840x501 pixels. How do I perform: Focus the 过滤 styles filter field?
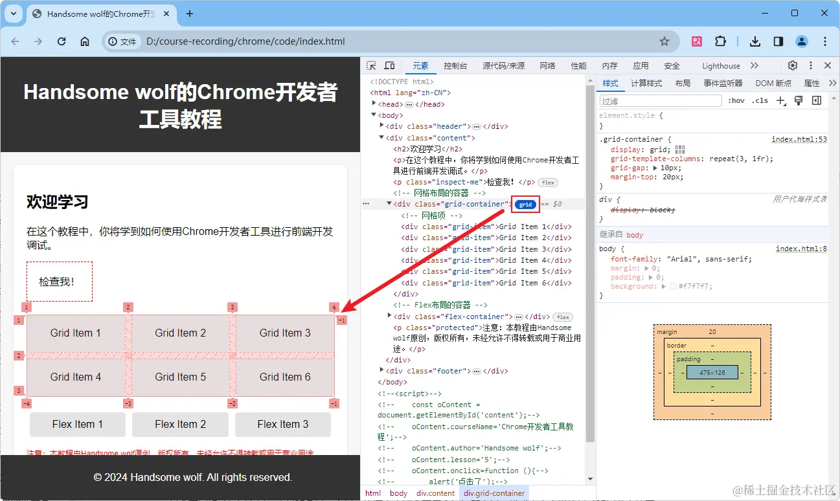660,100
